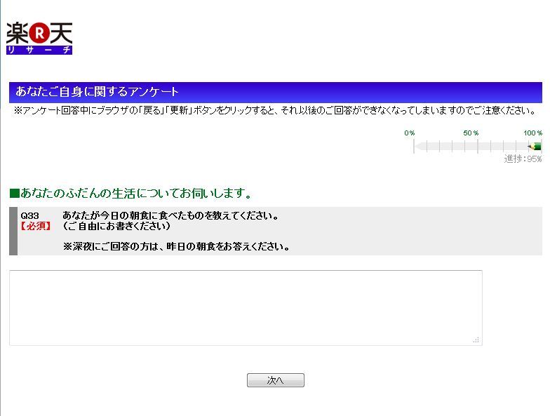Click the browser 戻る/更新 warning notice

pyautogui.click(x=275, y=111)
